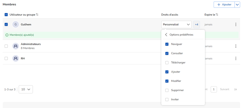The image size is (243, 108).
Task: Open the three-dot menu for Administrateurs
Action: coord(235,46)
